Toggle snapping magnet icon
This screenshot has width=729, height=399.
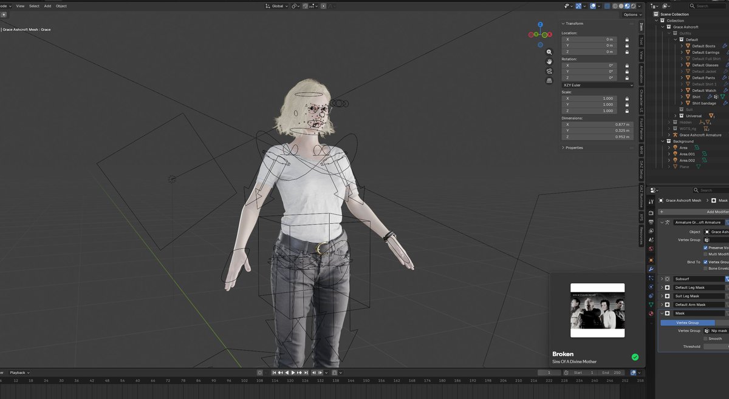[x=306, y=6]
